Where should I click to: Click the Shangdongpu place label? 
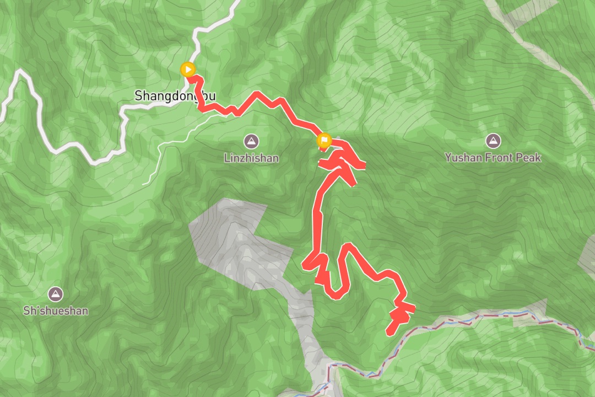[x=175, y=96]
